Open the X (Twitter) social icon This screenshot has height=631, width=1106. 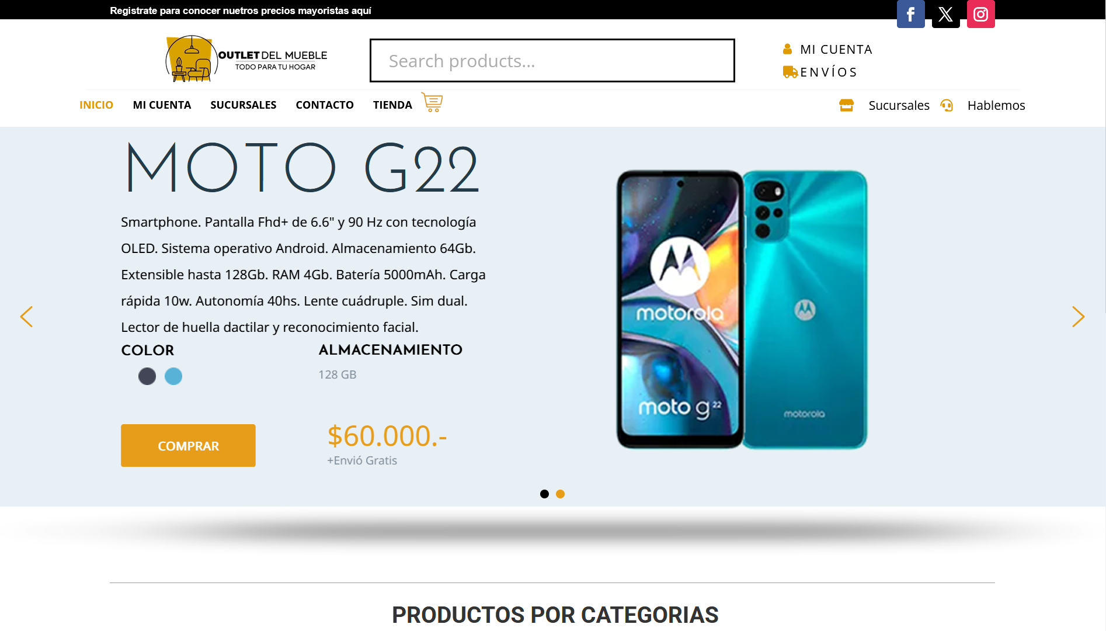tap(945, 14)
